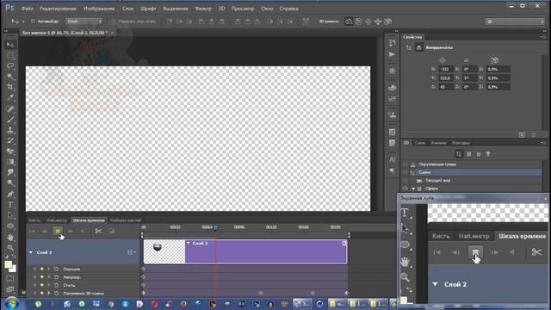Click the X position field showing -333
551x310 pixels.
(x=446, y=69)
